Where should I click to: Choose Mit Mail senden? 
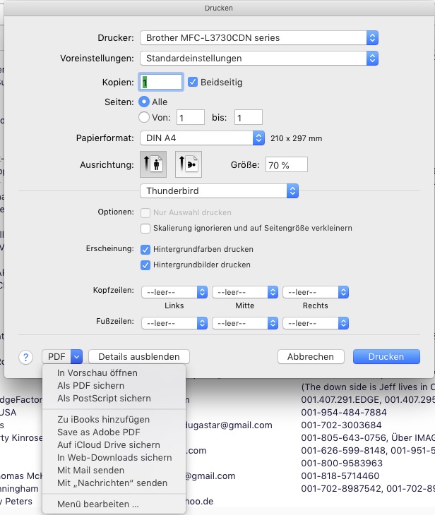[114, 471]
